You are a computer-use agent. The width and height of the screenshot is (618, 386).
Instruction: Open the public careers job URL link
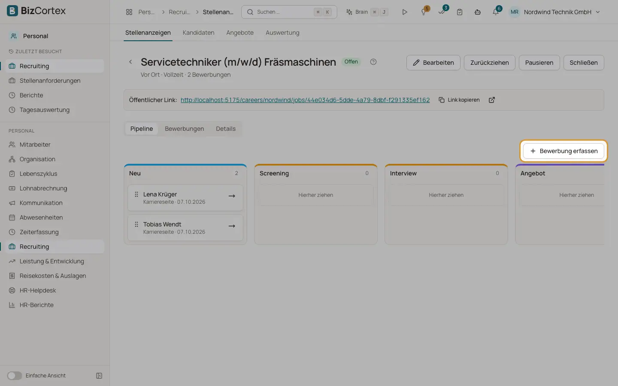click(305, 100)
